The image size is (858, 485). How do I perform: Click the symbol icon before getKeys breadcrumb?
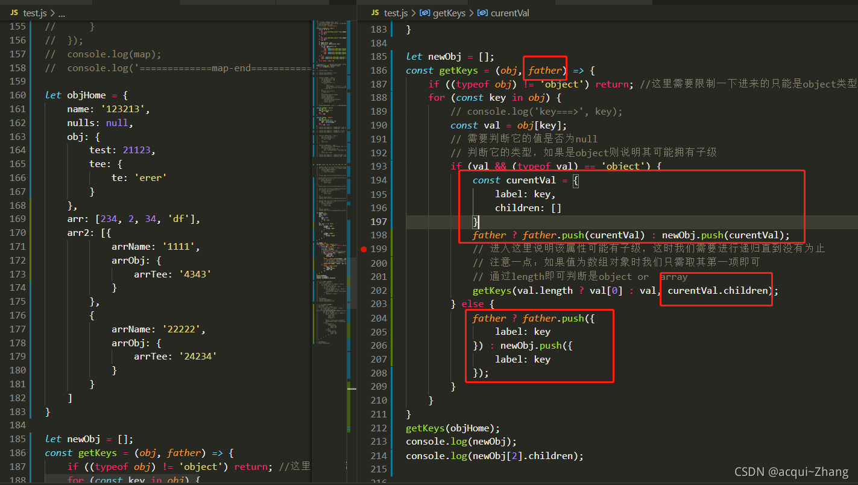424,13
